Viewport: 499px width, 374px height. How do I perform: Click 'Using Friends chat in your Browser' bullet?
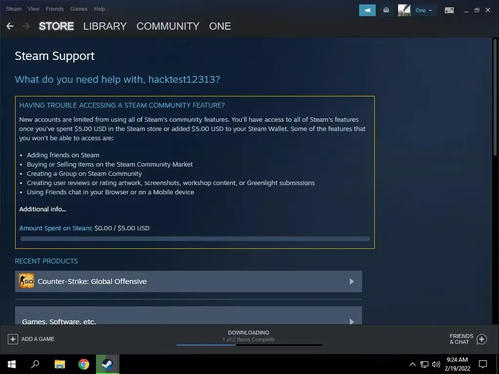(x=111, y=192)
